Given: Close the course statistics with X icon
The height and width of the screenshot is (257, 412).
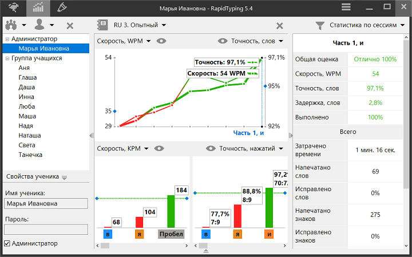Looking at the screenshot, I should coord(280,26).
